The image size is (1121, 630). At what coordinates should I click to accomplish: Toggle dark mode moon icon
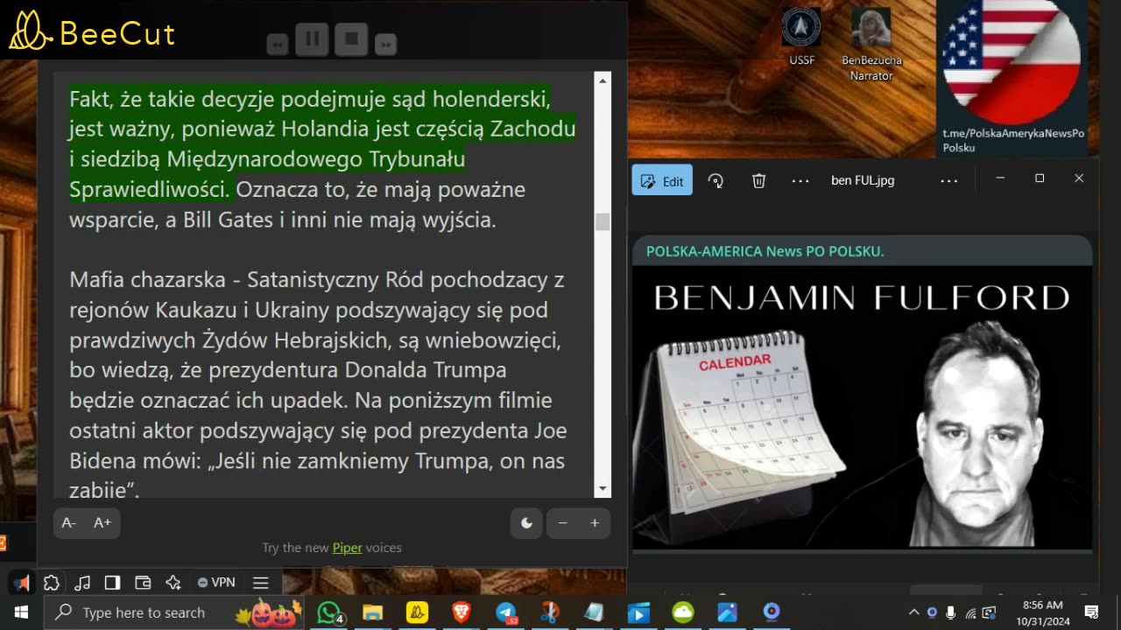tap(526, 523)
